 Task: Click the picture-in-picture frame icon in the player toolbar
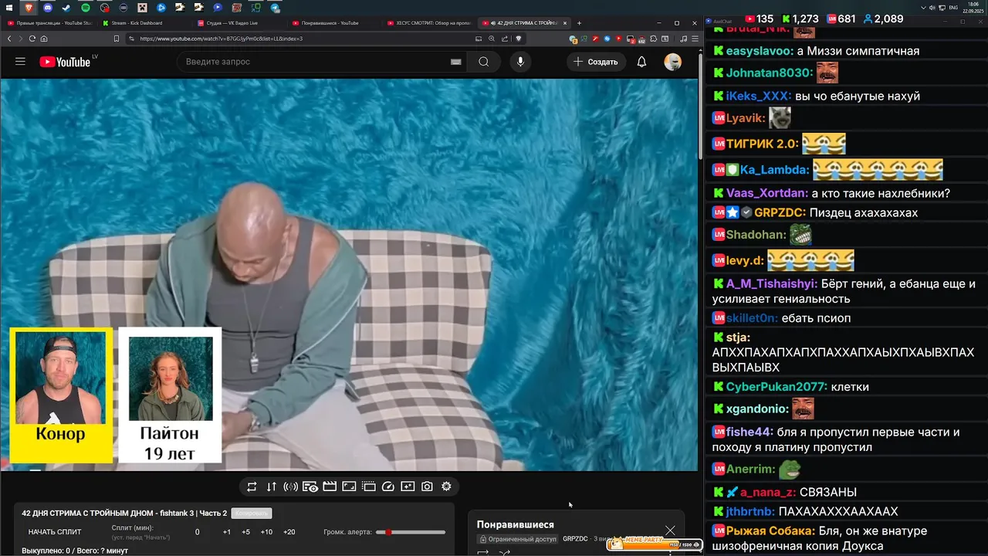pyautogui.click(x=349, y=486)
